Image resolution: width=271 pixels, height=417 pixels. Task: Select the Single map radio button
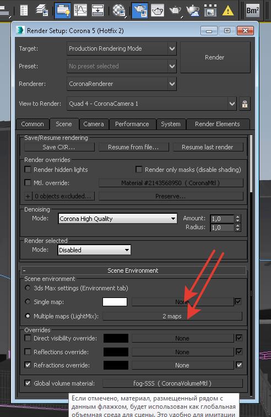[x=28, y=301]
